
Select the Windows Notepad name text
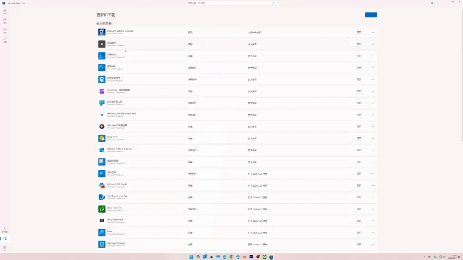pyautogui.click(x=116, y=243)
